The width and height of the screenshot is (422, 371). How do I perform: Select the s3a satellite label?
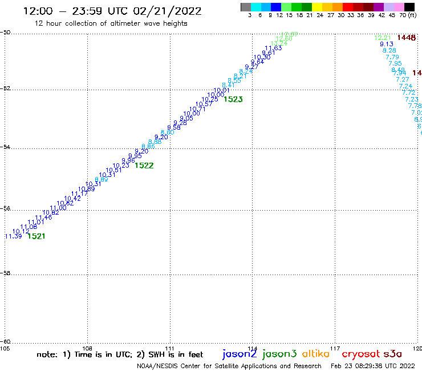click(392, 354)
